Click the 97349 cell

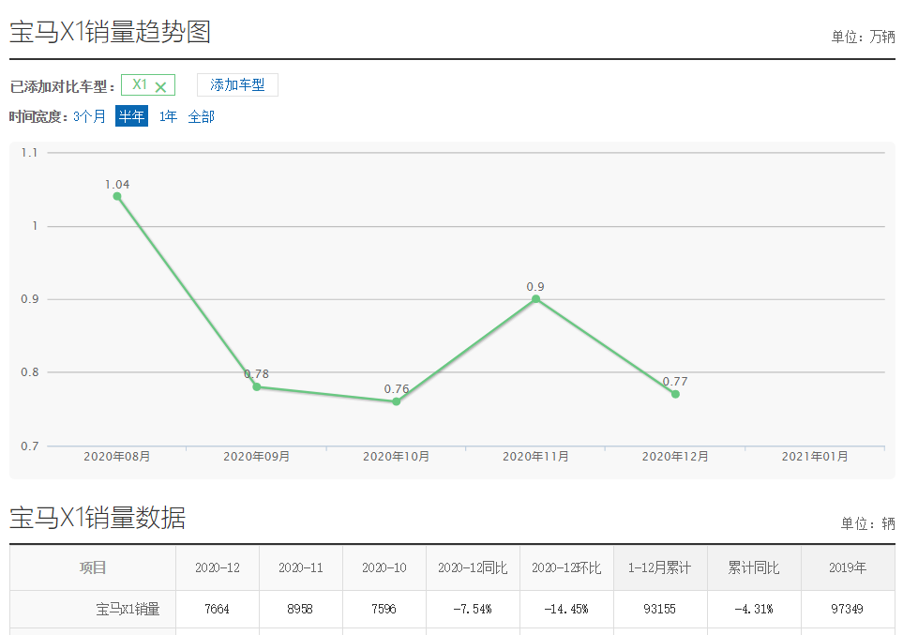point(848,609)
